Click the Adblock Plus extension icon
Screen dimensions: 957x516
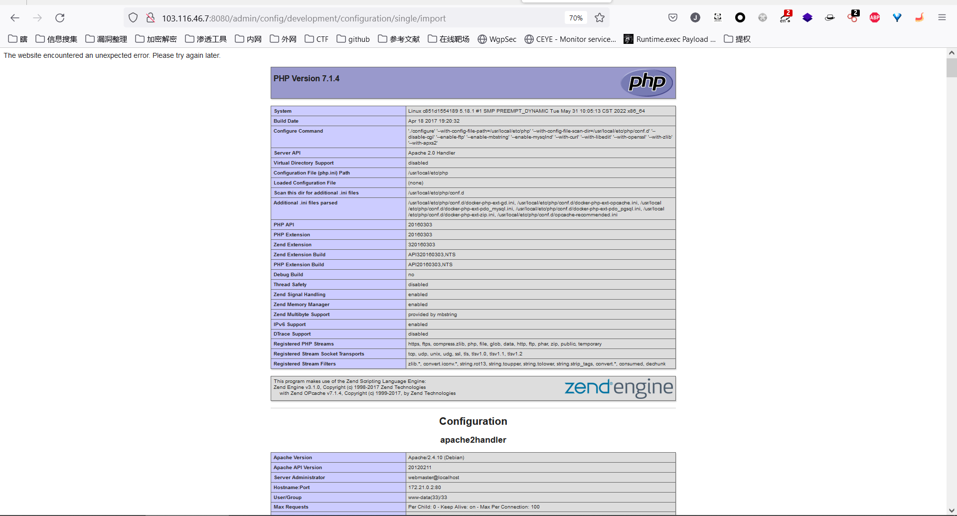click(x=874, y=18)
